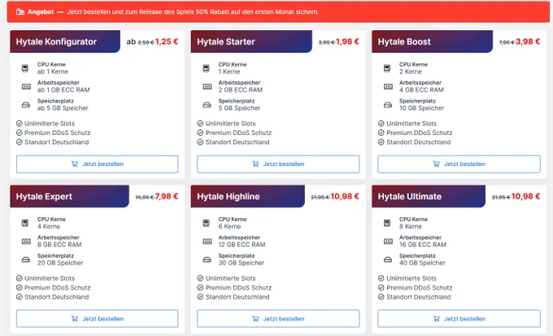
Task: Click checkmark icon beside Premium DDoS Schutz in Highline
Action: tap(200, 288)
